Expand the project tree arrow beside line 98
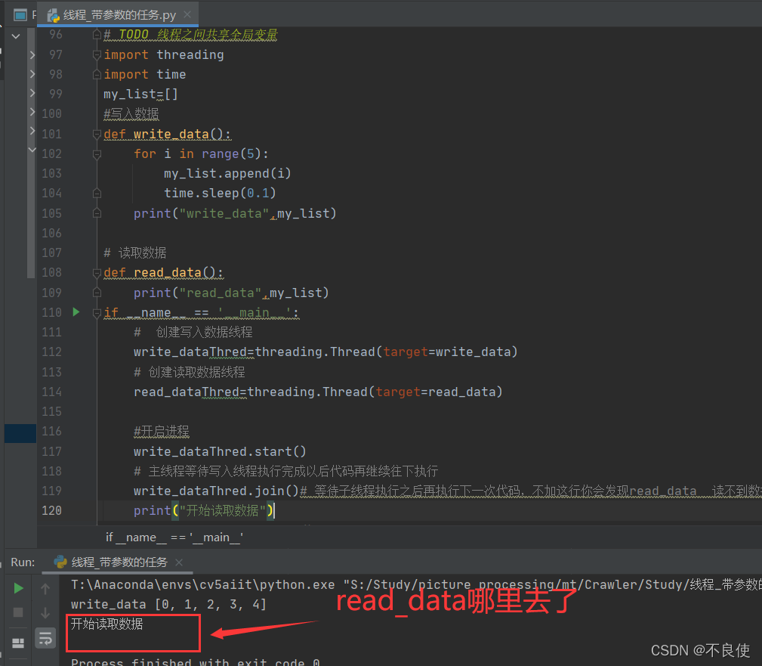The height and width of the screenshot is (666, 762). (32, 73)
